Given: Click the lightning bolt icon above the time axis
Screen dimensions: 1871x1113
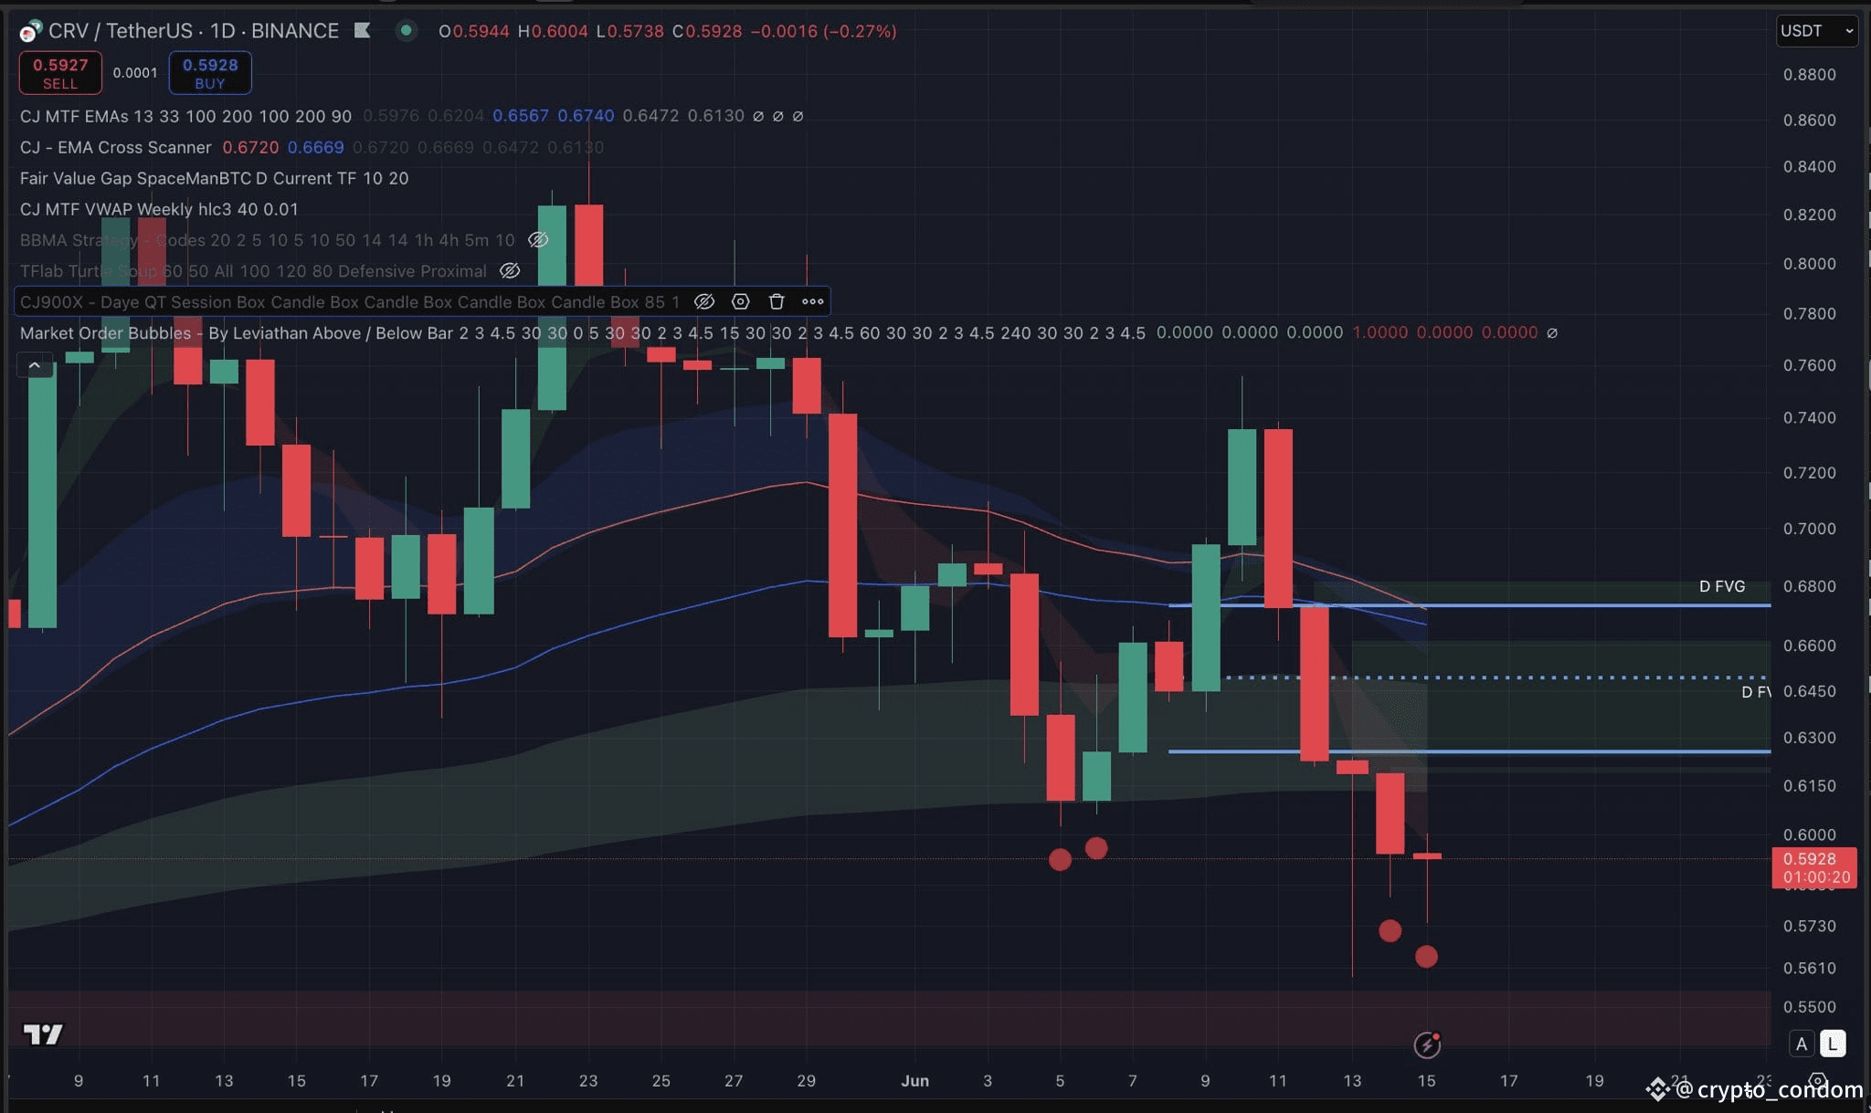Looking at the screenshot, I should coord(1427,1045).
